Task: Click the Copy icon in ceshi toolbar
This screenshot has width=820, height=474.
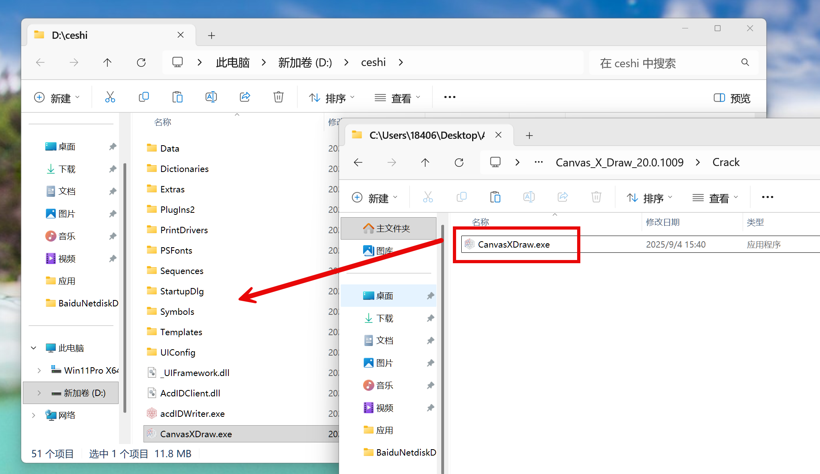Action: 143,97
